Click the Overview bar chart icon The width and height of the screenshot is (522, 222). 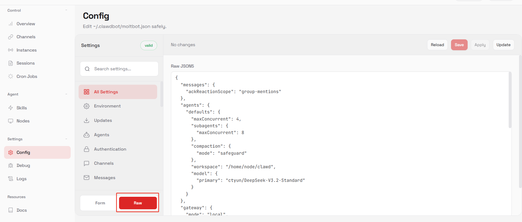pos(11,24)
